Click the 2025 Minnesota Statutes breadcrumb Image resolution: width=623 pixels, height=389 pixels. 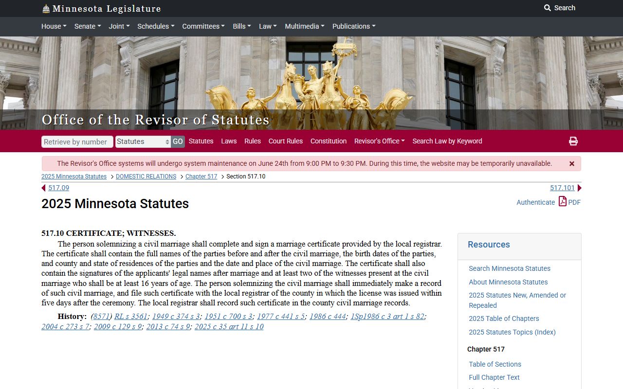tap(74, 177)
